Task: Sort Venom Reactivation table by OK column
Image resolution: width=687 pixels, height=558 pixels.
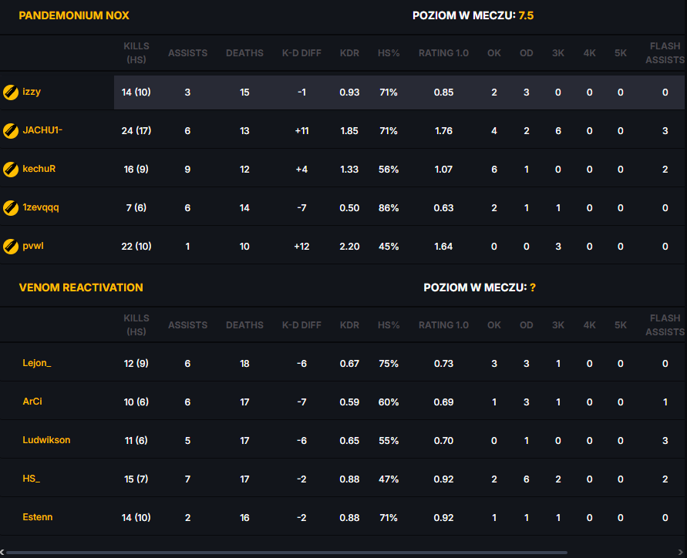Action: coord(493,325)
